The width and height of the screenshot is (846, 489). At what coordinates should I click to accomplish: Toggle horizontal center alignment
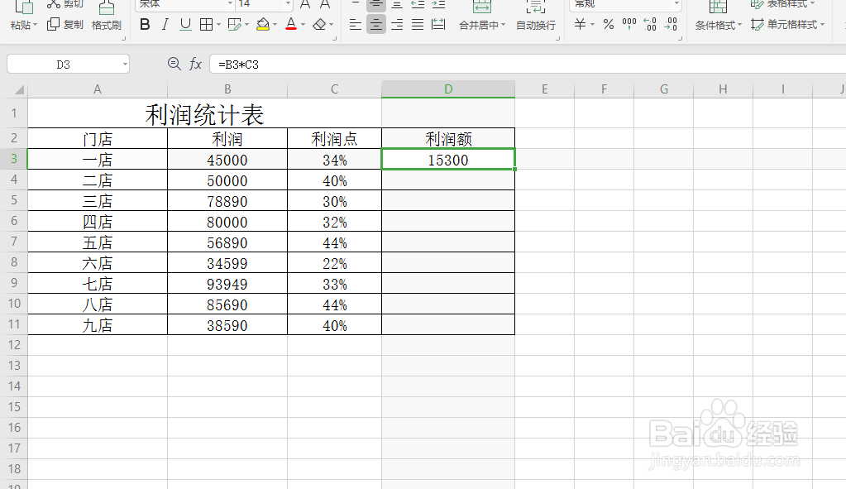click(x=376, y=24)
